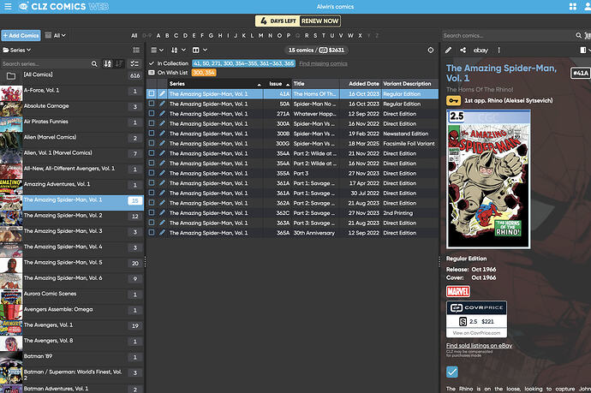Click the Add Comics button

pyautogui.click(x=21, y=35)
